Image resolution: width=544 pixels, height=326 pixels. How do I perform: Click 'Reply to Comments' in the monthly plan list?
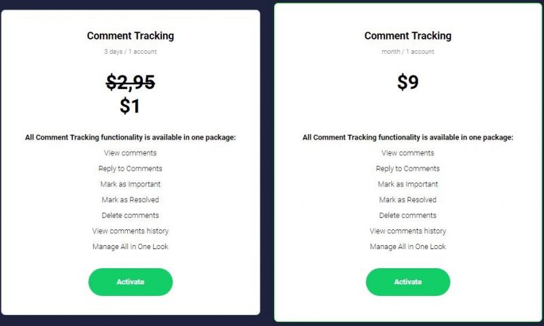408,169
